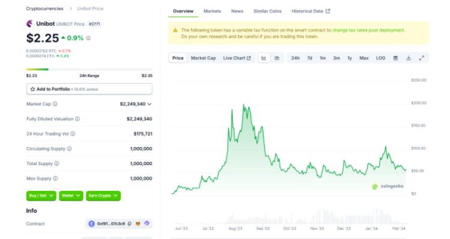
Task: Expand the Market Cap value chevron
Action: click(x=149, y=104)
